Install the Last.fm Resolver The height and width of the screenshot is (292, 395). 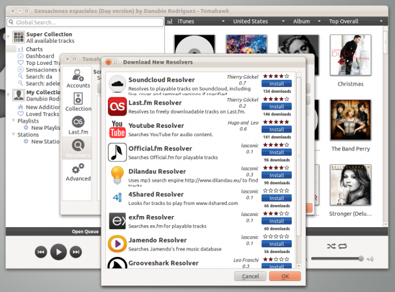(277, 106)
